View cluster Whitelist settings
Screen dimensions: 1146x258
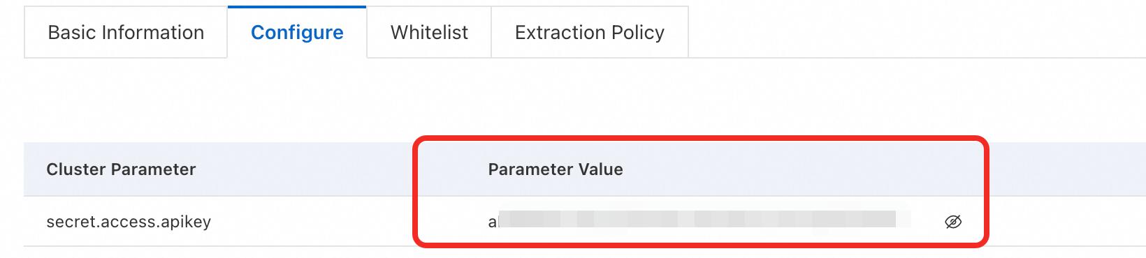[429, 32]
